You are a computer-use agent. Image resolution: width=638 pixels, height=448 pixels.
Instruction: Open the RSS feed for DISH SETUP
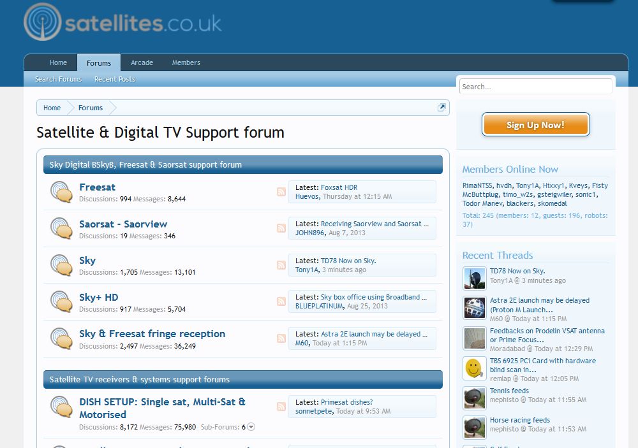(281, 407)
